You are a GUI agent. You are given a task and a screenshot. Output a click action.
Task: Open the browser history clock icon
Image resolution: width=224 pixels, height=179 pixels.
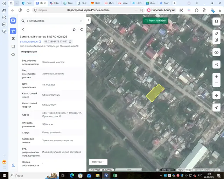4,3
